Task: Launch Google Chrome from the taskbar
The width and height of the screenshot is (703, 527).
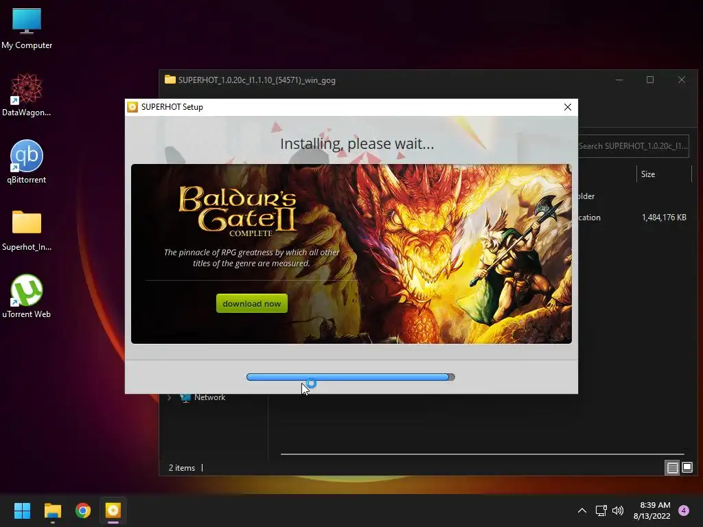Action: pos(83,511)
